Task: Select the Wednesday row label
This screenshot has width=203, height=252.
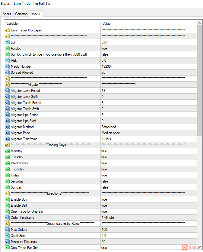Action: [19, 163]
